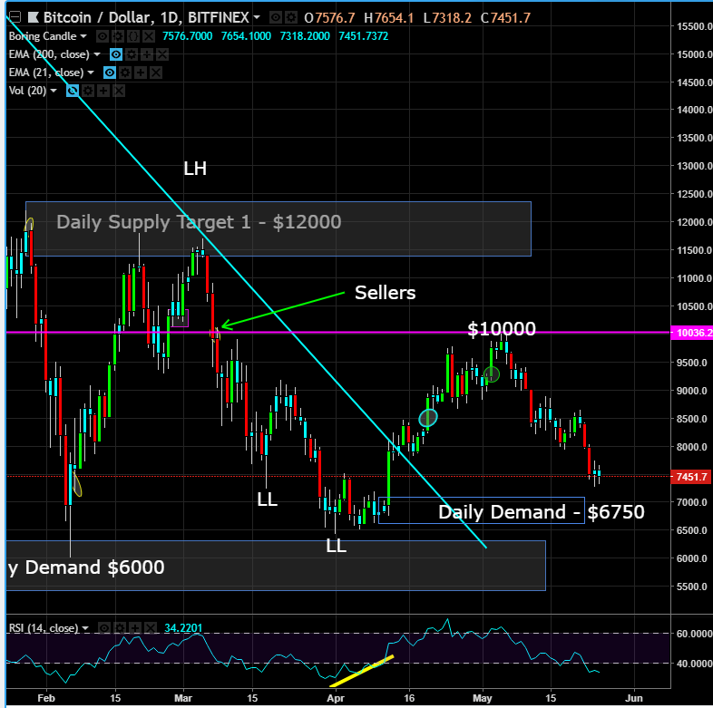Open Boring Candle settings gear
713x708 pixels.
[x=118, y=36]
